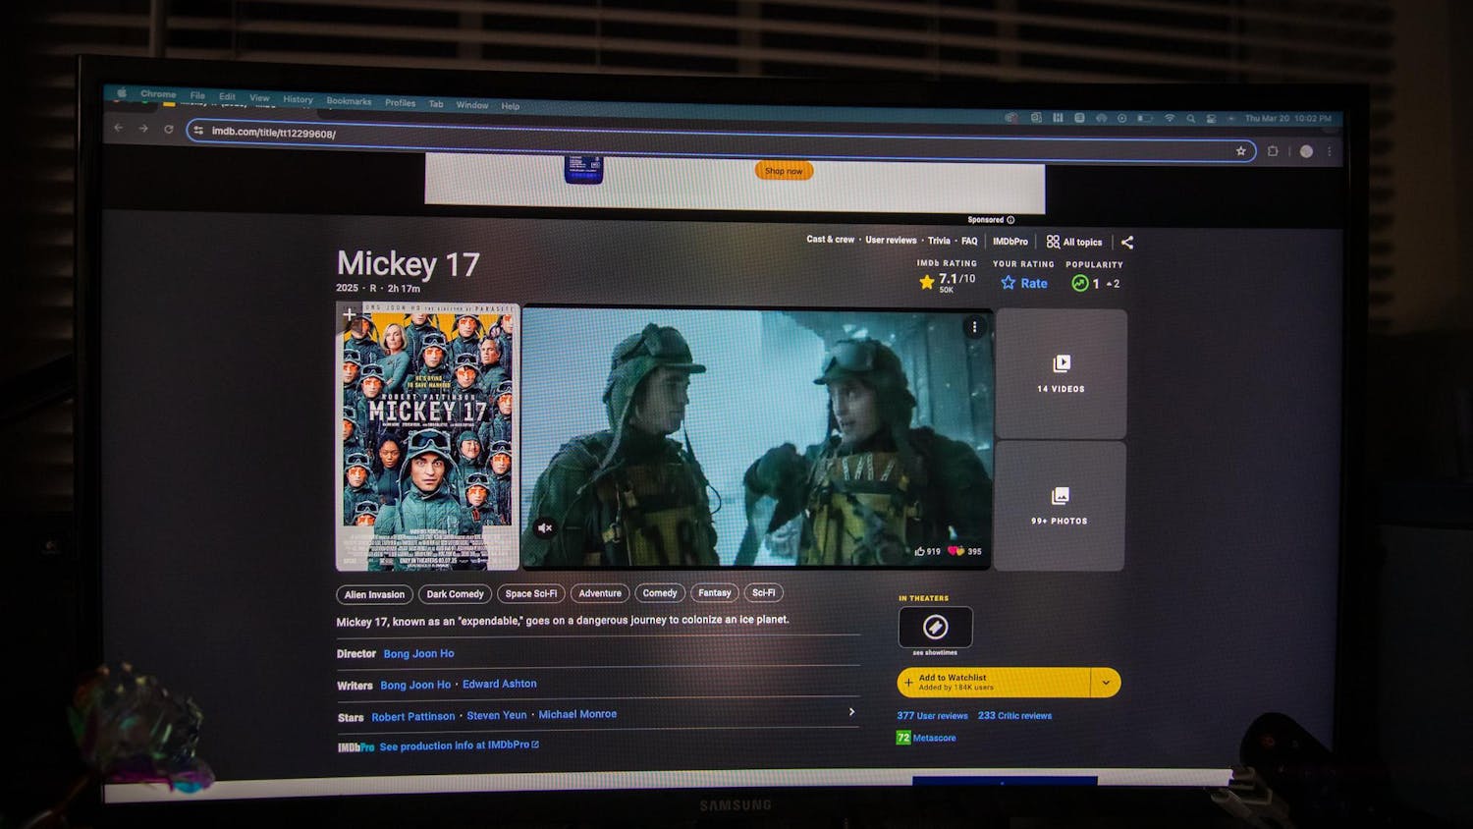
Task: Open director Bong Joon Ho's page
Action: pyautogui.click(x=419, y=653)
